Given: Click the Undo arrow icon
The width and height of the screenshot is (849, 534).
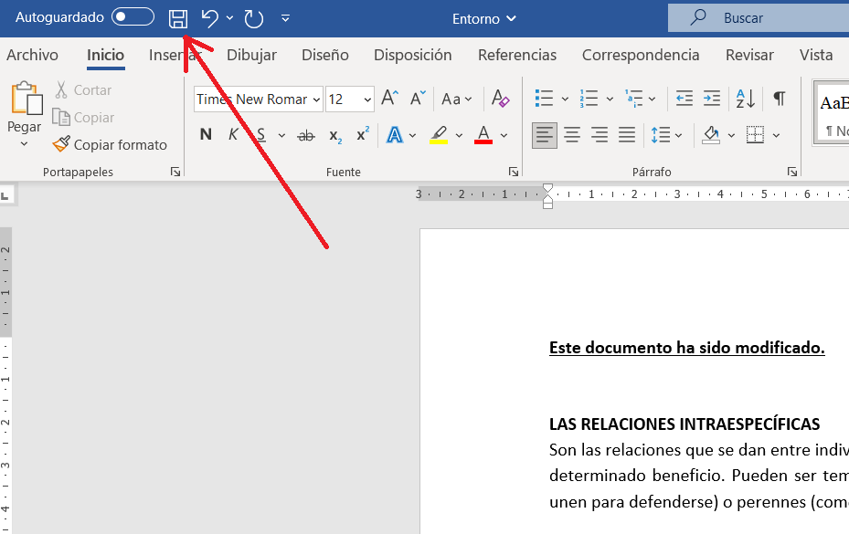Looking at the screenshot, I should (209, 18).
